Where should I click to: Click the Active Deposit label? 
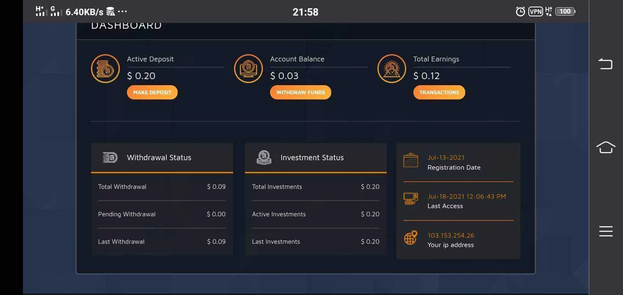coord(150,59)
